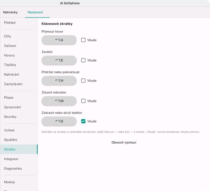Open Moduly in the sidebar

click(10, 182)
